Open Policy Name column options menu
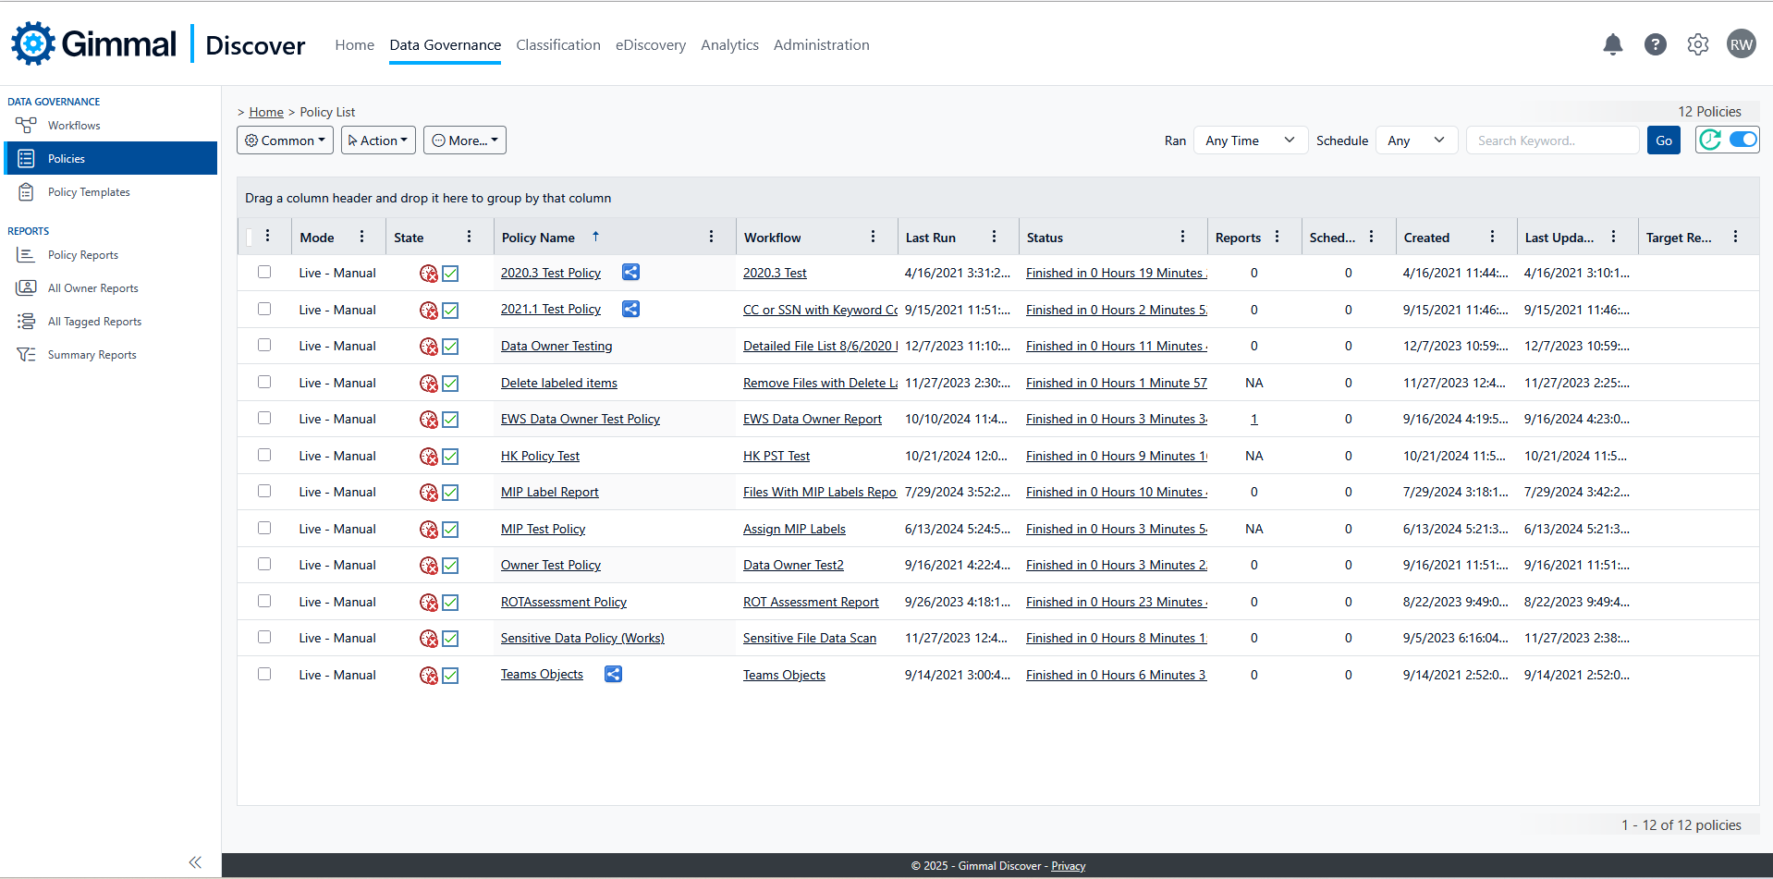The width and height of the screenshot is (1773, 879). pos(711,238)
